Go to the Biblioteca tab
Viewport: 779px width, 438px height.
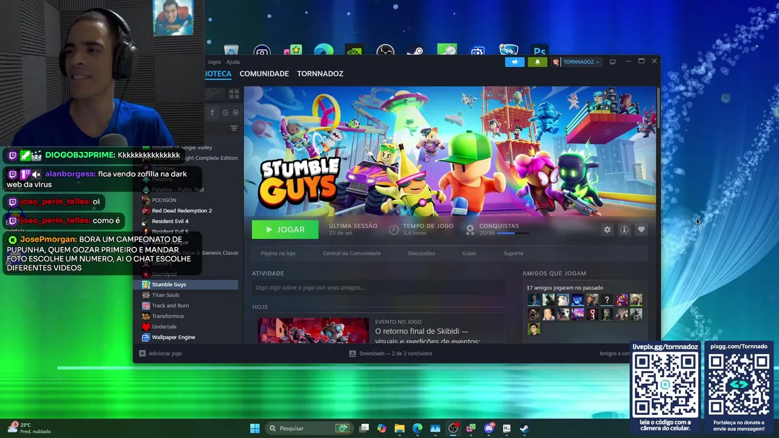218,74
